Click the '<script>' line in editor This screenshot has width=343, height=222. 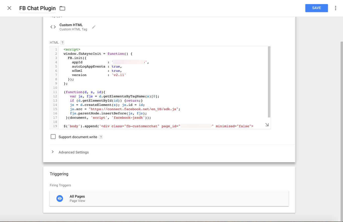pyautogui.click(x=72, y=49)
